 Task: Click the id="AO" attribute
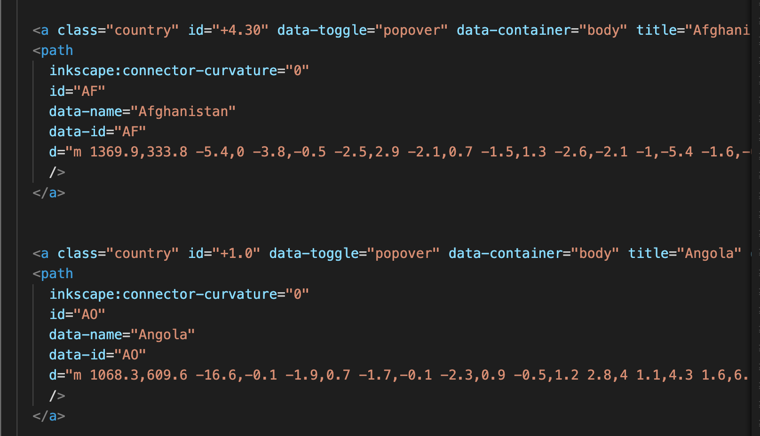(x=77, y=314)
